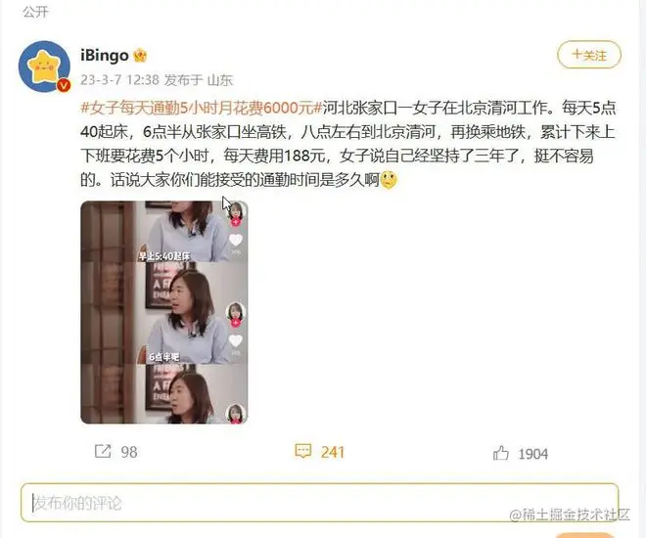Click the iBingo username
This screenshot has width=646, height=538.
tap(104, 55)
